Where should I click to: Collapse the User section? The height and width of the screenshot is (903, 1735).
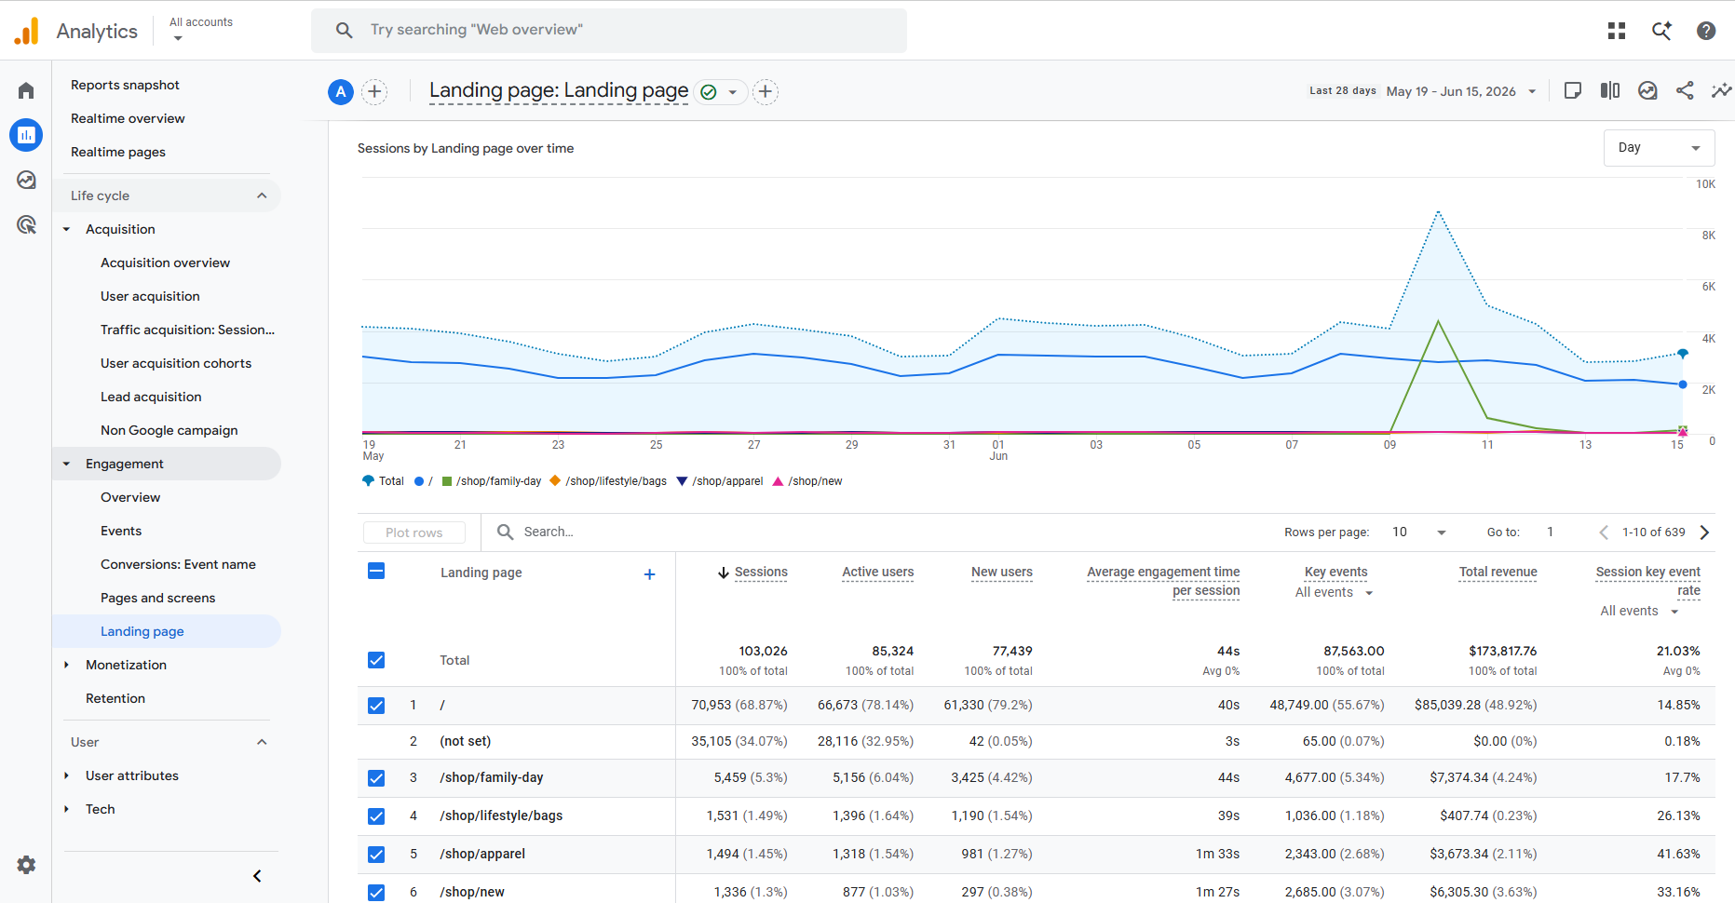pos(262,742)
